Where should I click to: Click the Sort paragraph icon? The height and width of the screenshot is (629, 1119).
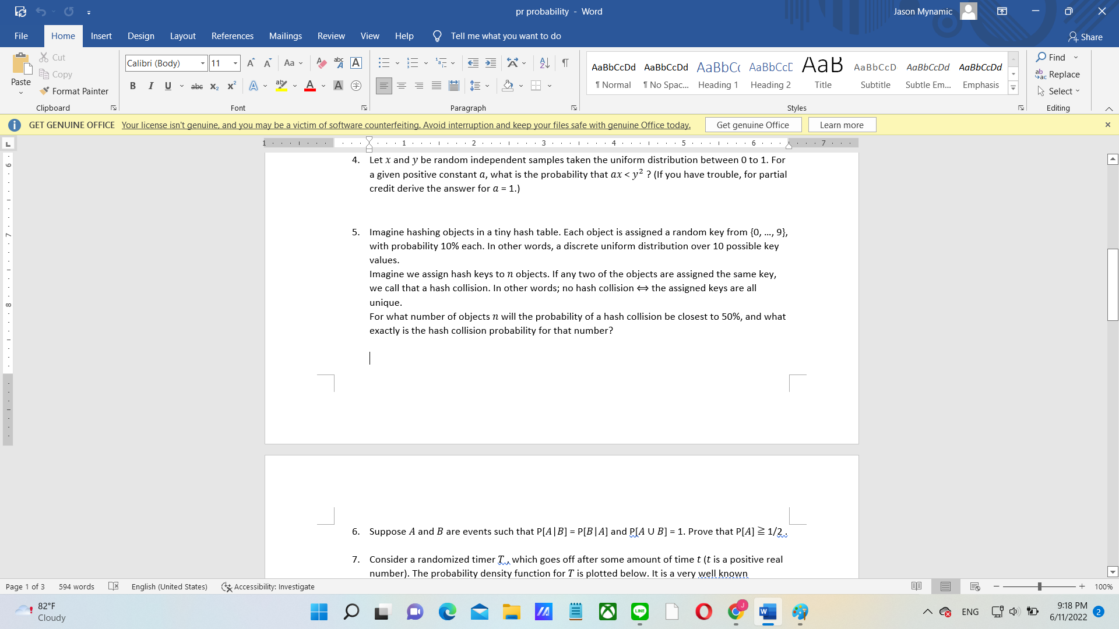[544, 63]
